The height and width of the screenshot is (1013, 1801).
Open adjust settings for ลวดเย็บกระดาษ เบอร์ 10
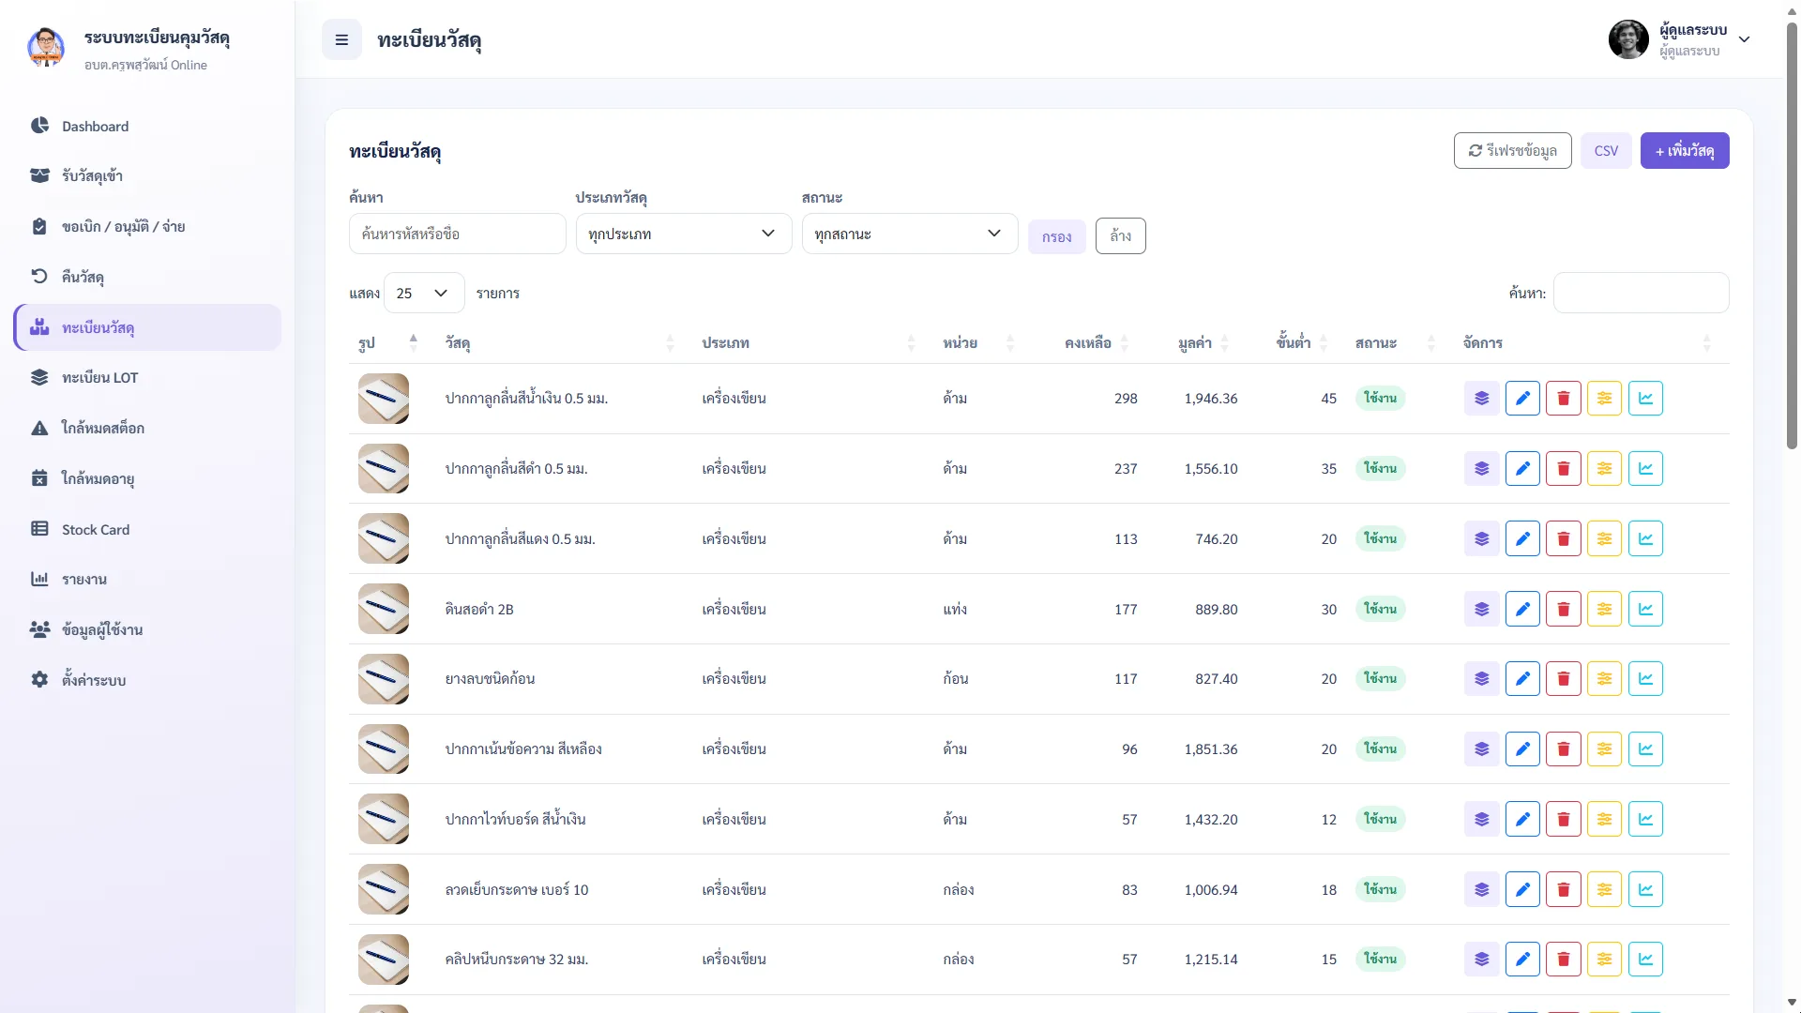point(1604,889)
